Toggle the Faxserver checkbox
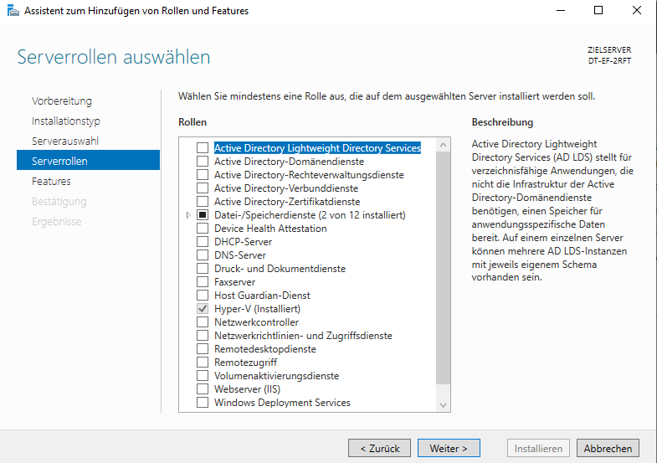This screenshot has width=657, height=463. 202,282
